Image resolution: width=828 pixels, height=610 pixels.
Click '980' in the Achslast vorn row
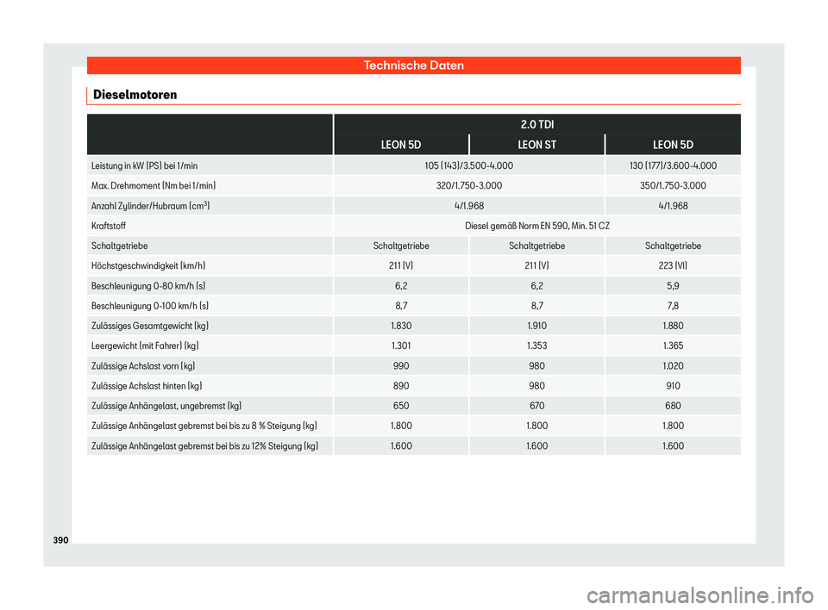click(537, 366)
